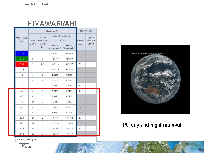Select the 12.3648 central wavelength value
Viewport: 204px width, 153px height.
(69, 129)
